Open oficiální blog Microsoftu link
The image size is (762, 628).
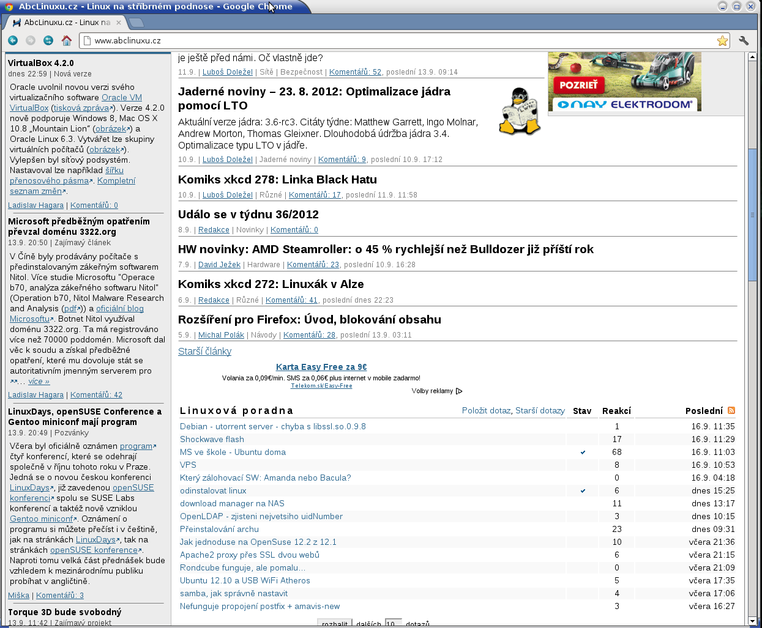77,314
